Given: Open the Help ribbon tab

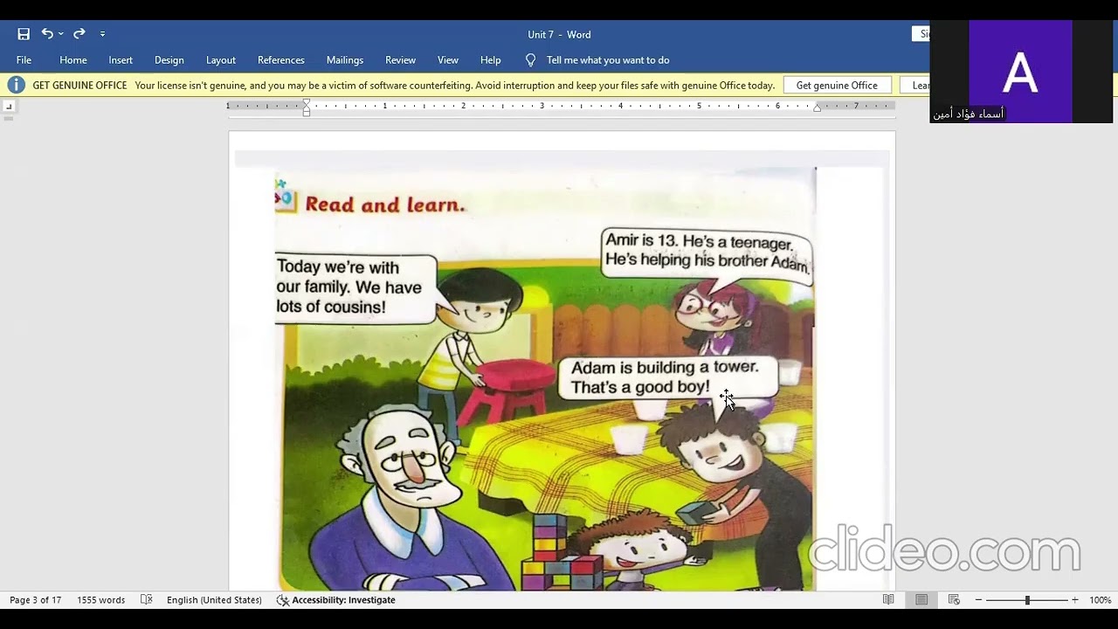Looking at the screenshot, I should pyautogui.click(x=491, y=60).
